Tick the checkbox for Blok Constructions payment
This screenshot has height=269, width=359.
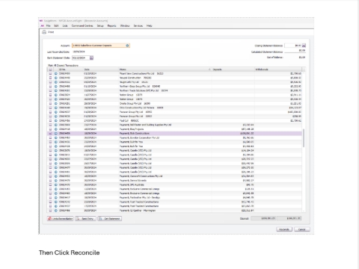[x=50, y=134]
